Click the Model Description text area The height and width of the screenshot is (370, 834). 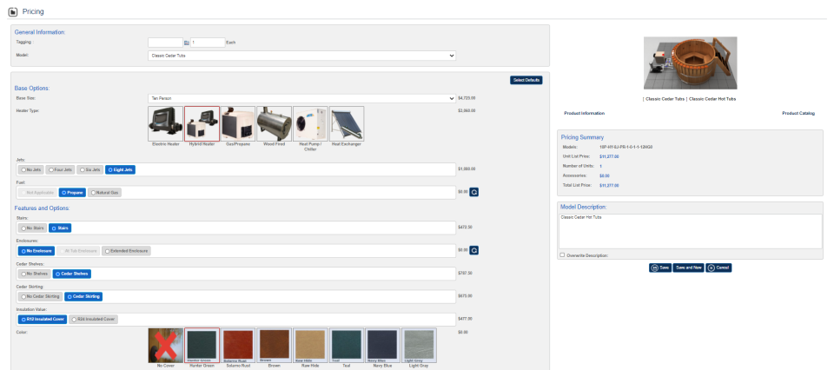pyautogui.click(x=691, y=231)
